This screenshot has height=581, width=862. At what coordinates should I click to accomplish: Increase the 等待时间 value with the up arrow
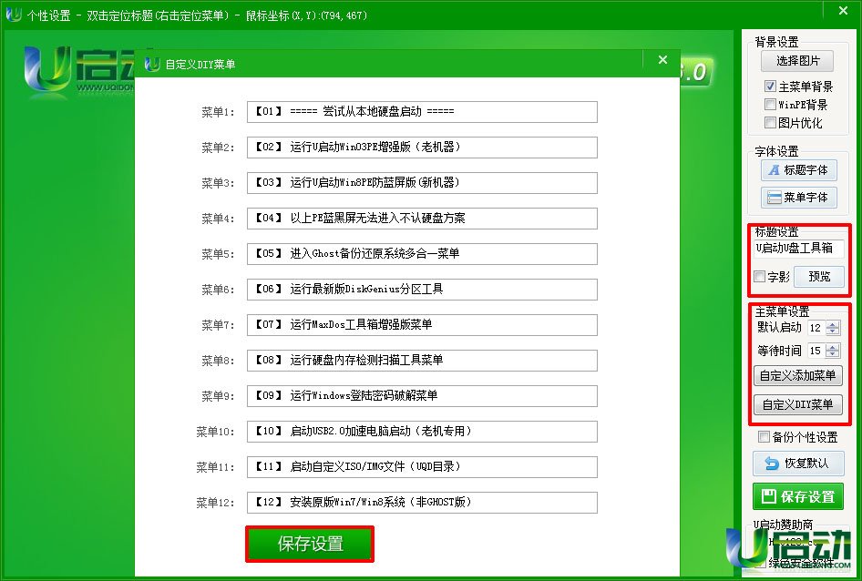tap(833, 347)
